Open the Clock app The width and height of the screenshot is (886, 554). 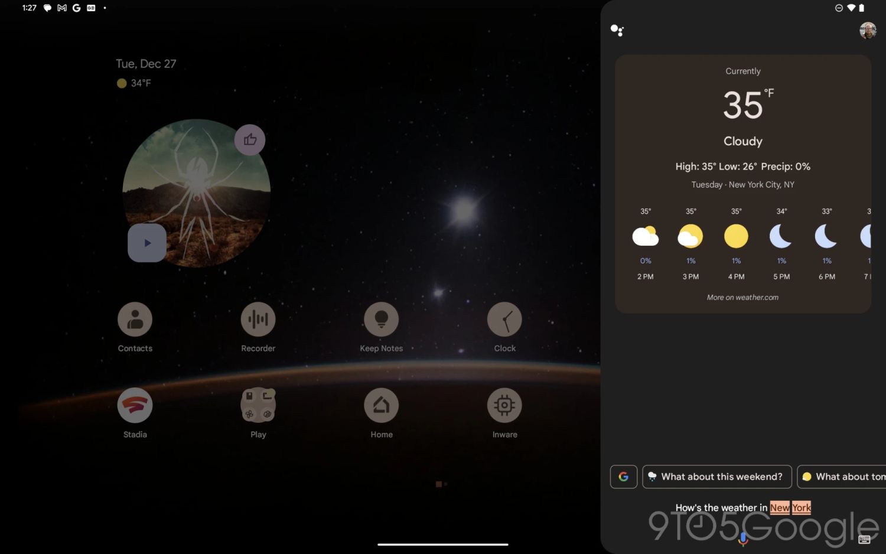pyautogui.click(x=504, y=320)
